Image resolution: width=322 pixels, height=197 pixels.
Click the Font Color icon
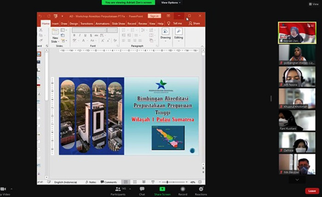tap(84, 40)
